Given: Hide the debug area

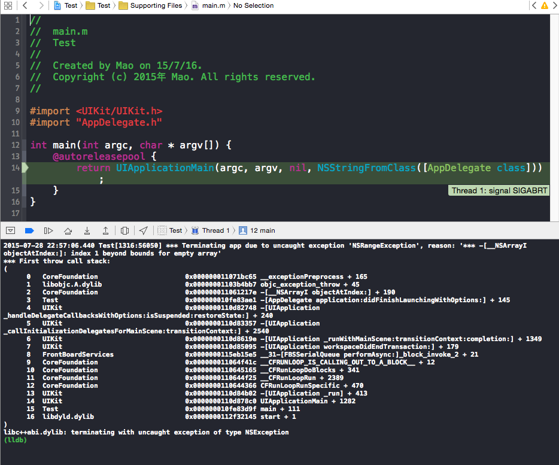Looking at the screenshot, I should (10, 230).
